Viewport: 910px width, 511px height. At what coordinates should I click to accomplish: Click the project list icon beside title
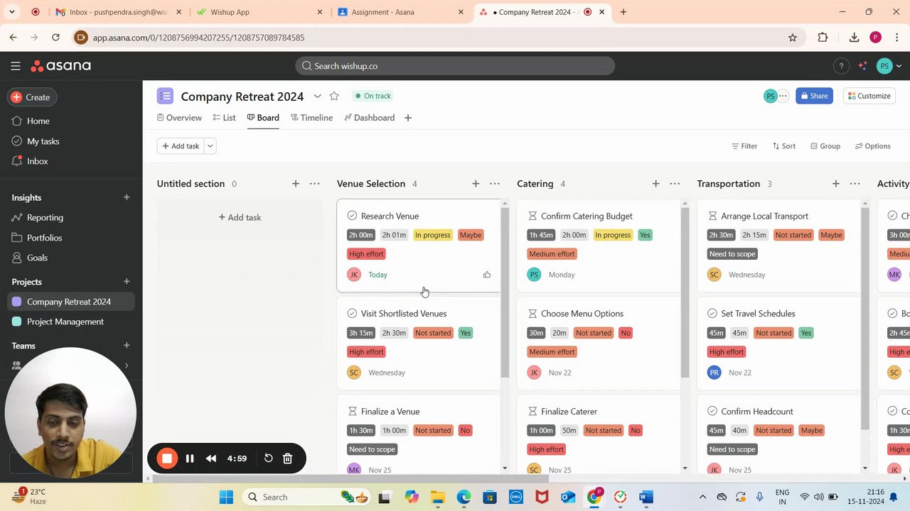click(165, 96)
